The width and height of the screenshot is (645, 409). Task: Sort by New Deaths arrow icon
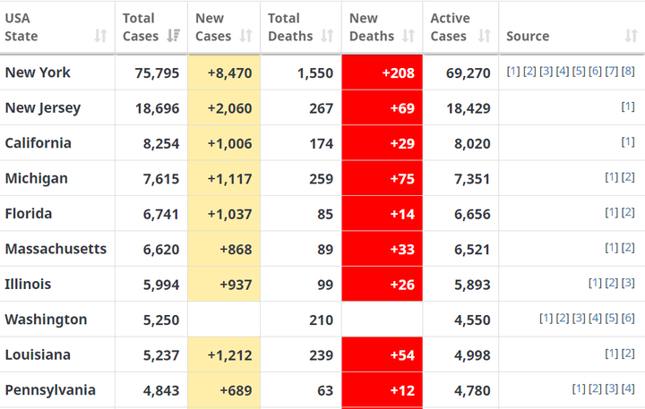(408, 36)
